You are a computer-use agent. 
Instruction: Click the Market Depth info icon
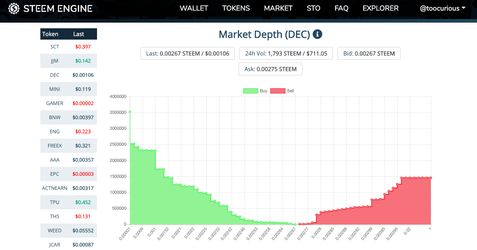317,34
